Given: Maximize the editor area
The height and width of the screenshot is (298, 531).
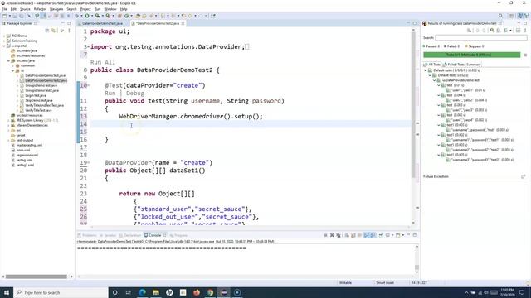Looking at the screenshot, I should click(x=415, y=23).
